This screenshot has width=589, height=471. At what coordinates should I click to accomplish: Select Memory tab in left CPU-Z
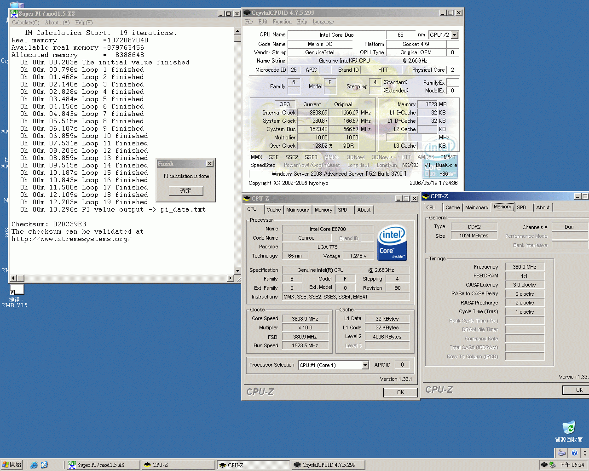pos(323,210)
